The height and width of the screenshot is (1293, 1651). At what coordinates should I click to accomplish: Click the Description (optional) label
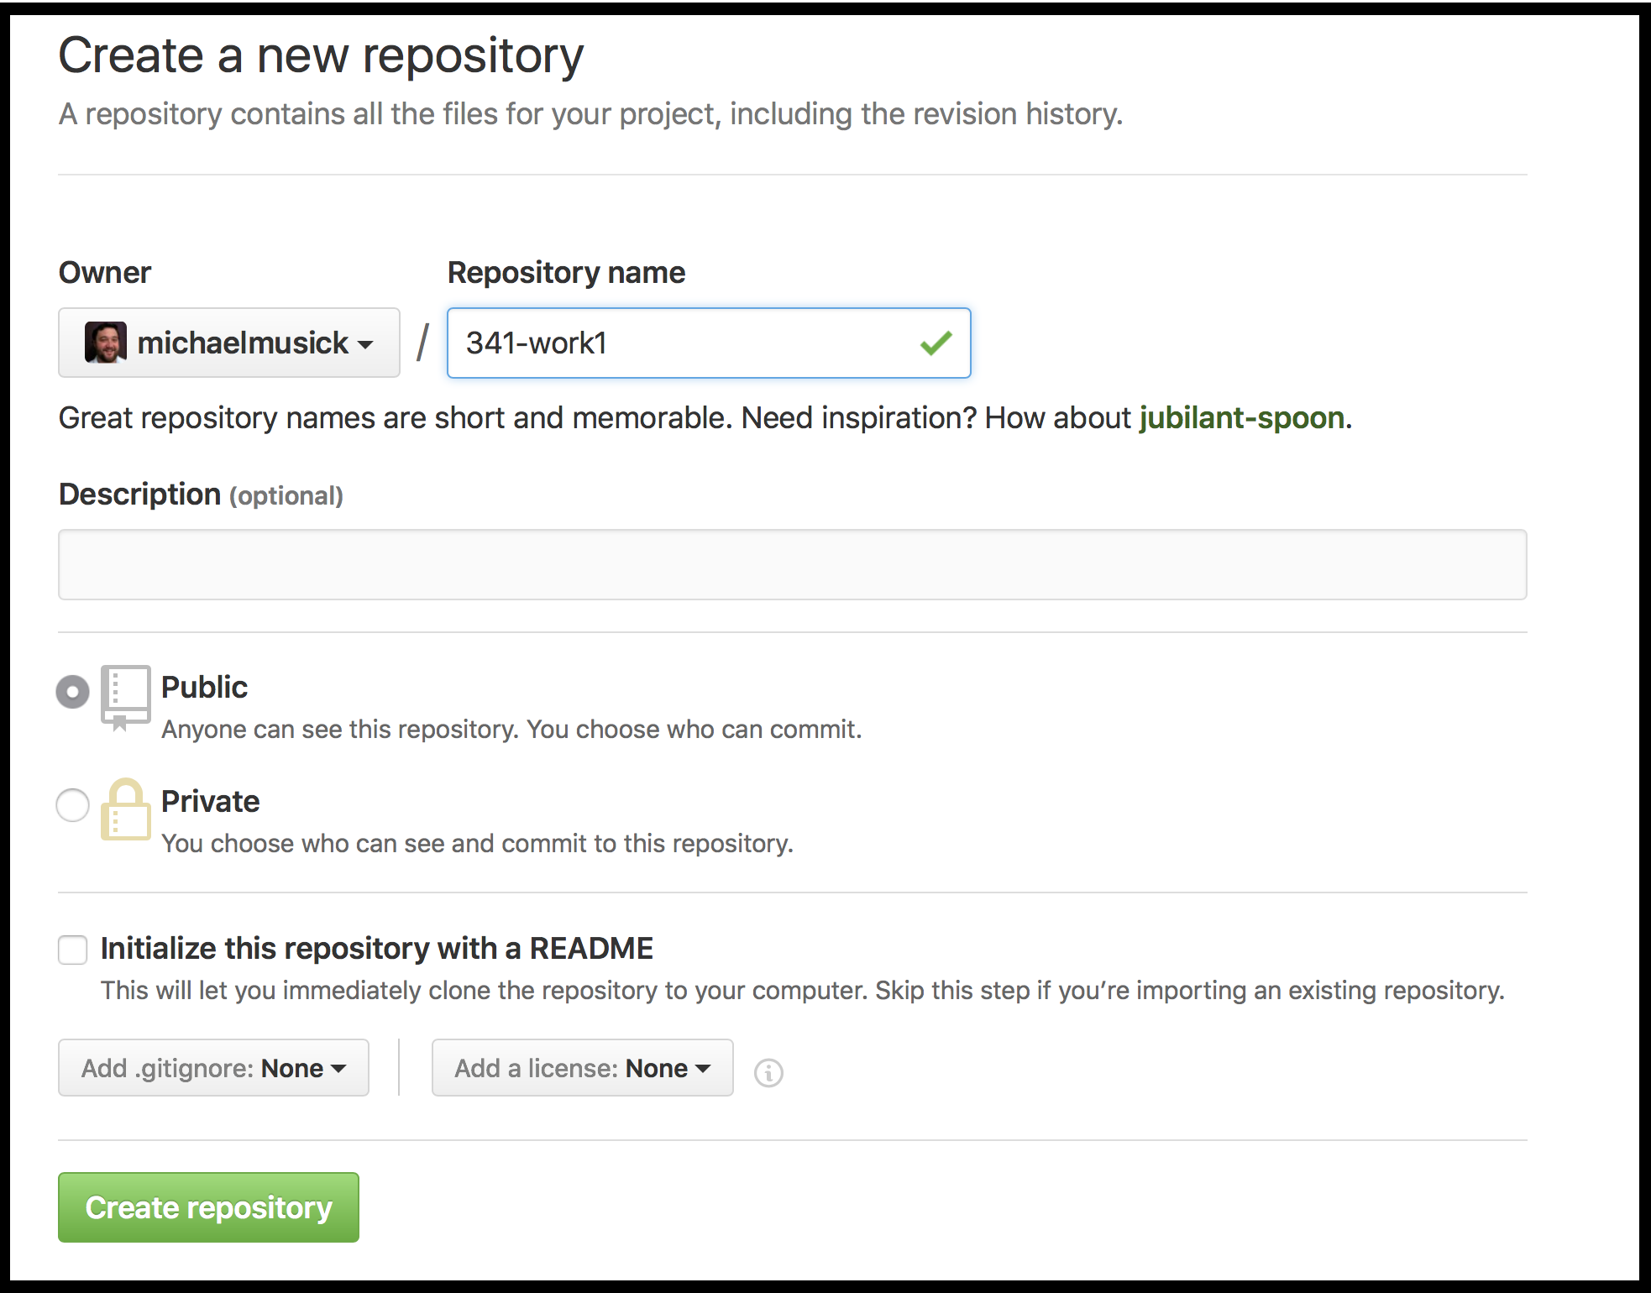pyautogui.click(x=201, y=495)
